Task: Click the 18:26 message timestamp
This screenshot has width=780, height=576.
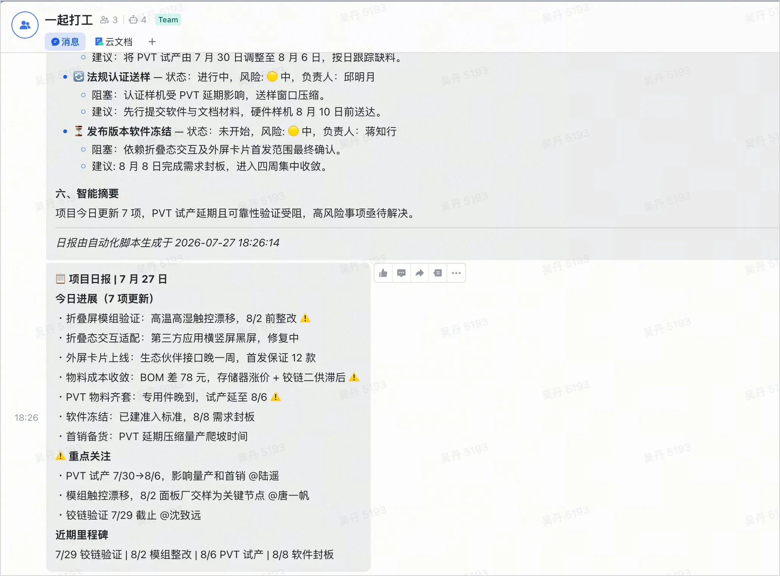Action: [26, 417]
